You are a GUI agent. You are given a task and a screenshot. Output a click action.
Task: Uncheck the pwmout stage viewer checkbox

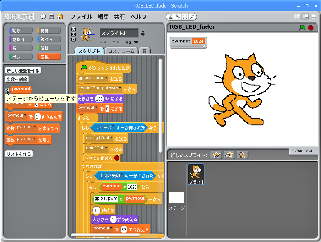pyautogui.click(x=7, y=90)
